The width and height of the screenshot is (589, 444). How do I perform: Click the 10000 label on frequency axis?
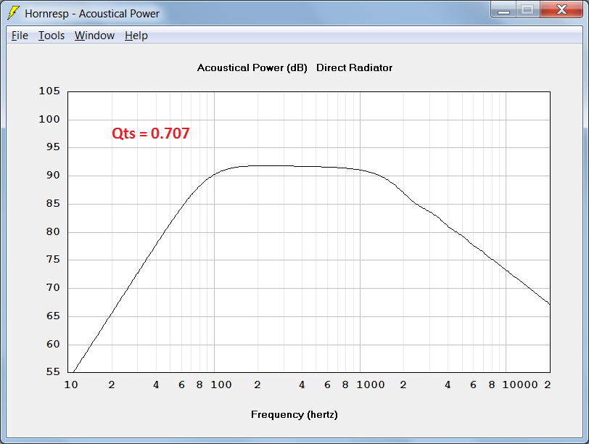click(520, 385)
